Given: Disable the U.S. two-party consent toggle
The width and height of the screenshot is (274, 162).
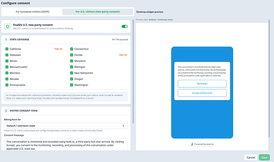Looking at the screenshot, I should (125, 26).
